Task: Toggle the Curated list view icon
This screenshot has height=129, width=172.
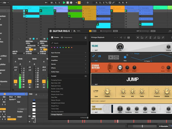Action: pos(86,76)
